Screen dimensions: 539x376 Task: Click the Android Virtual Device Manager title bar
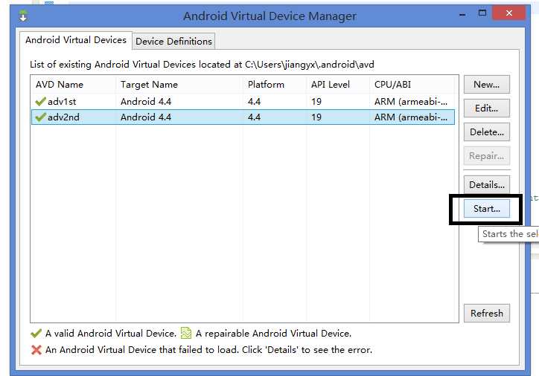coord(269,16)
